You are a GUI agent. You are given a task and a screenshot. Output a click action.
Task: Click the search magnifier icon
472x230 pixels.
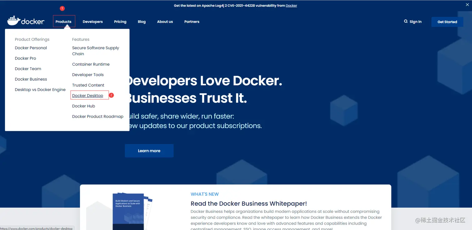(x=406, y=22)
